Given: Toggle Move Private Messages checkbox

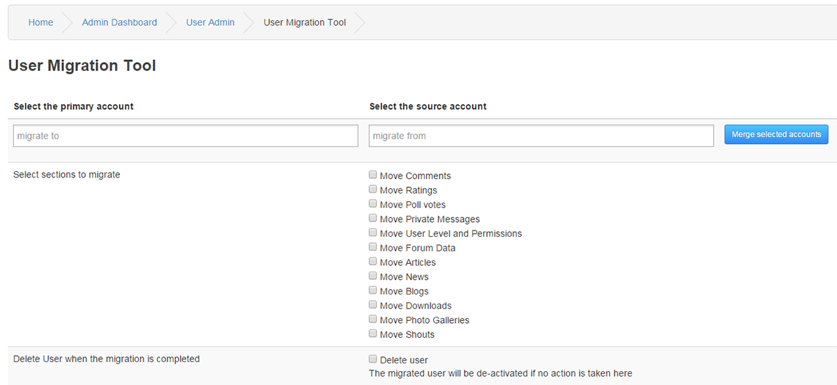Looking at the screenshot, I should coord(373,219).
